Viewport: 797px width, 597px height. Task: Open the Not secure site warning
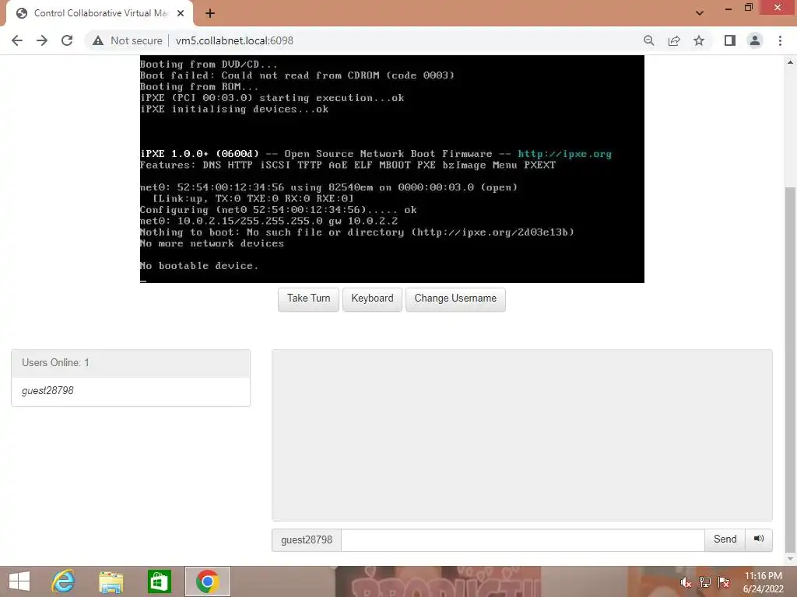tap(127, 40)
